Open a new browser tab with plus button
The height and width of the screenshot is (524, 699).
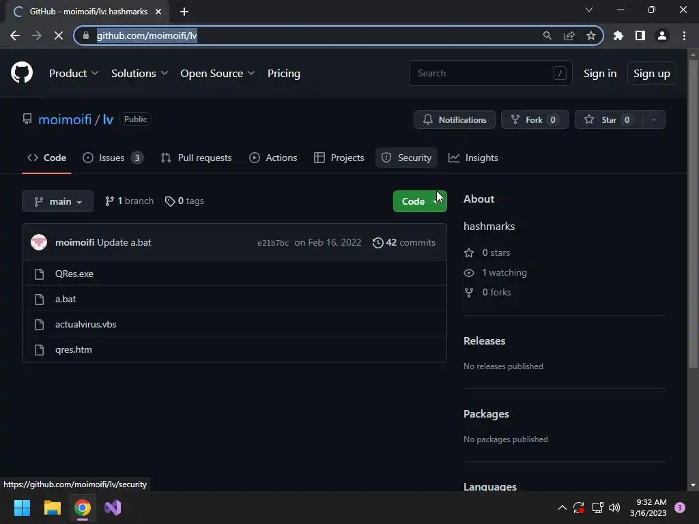tap(184, 12)
